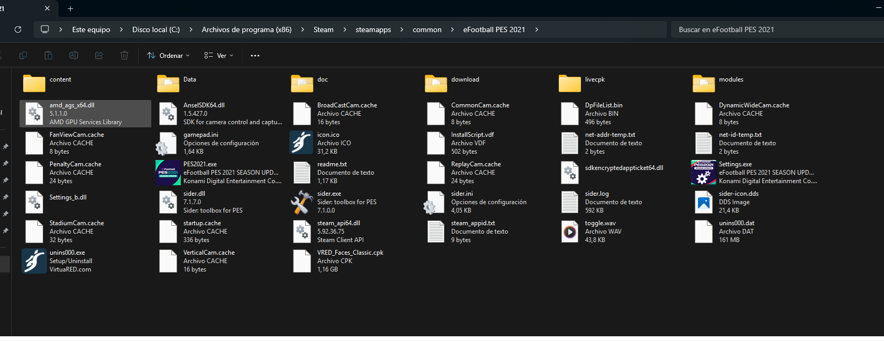Open the Ordenar sort dropdown
This screenshot has width=884, height=341.
[x=168, y=55]
